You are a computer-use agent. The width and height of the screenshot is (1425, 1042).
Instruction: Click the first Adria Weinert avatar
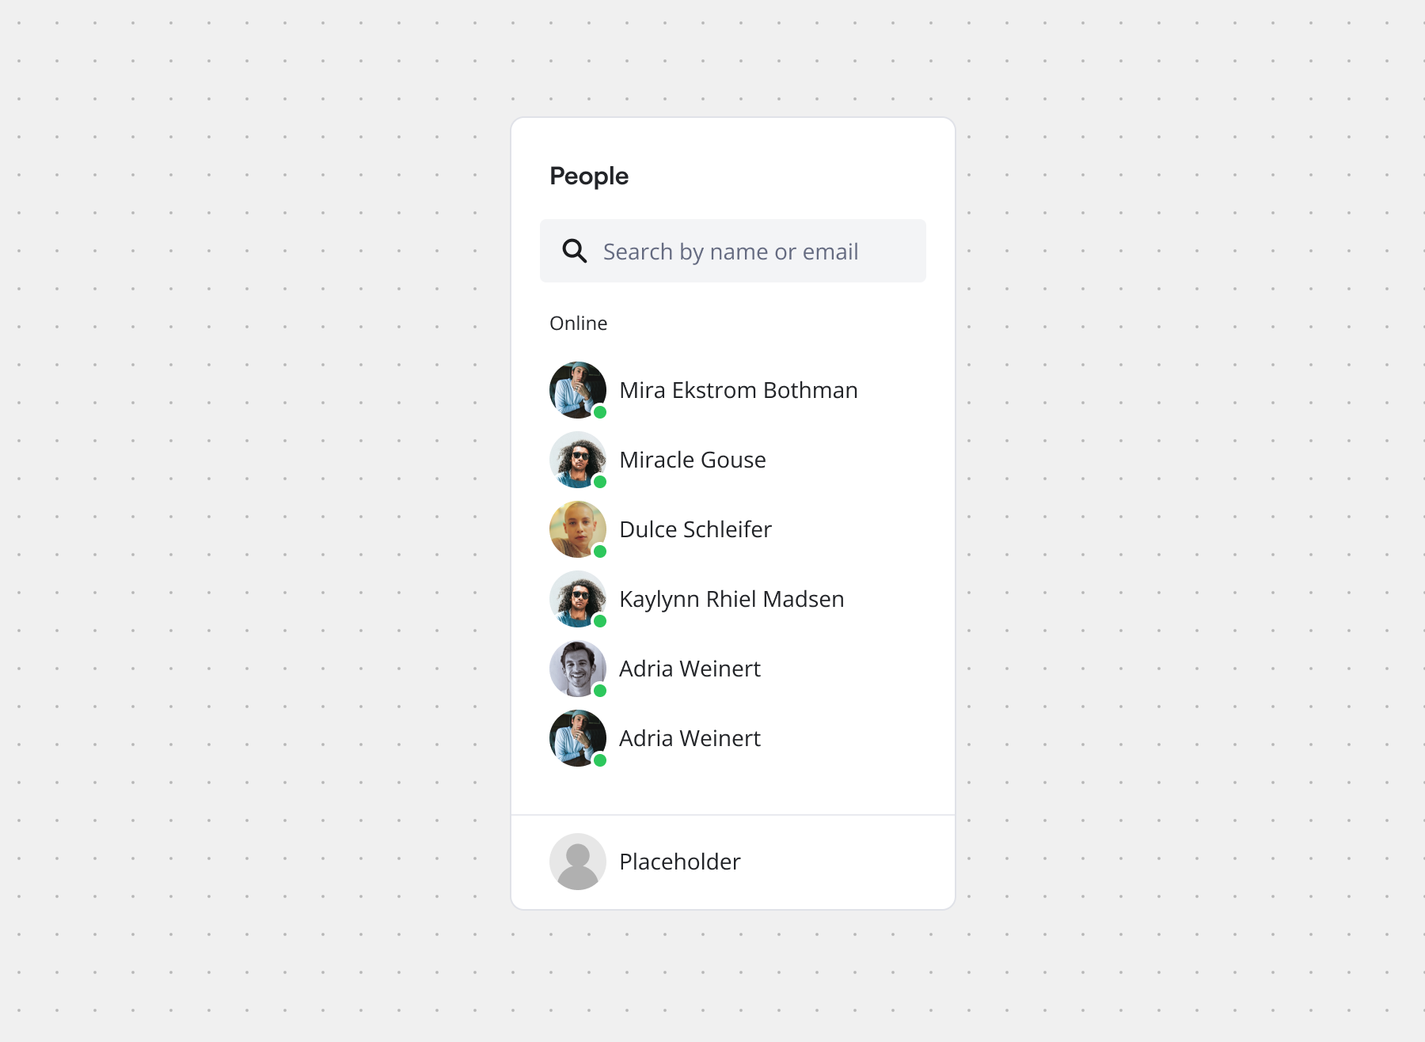coord(577,668)
